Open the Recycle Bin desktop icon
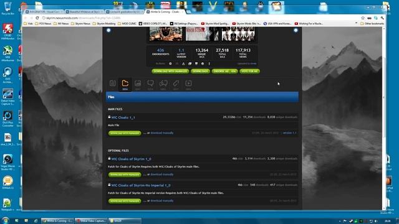This screenshot has height=224, width=399. (x=8, y=8)
